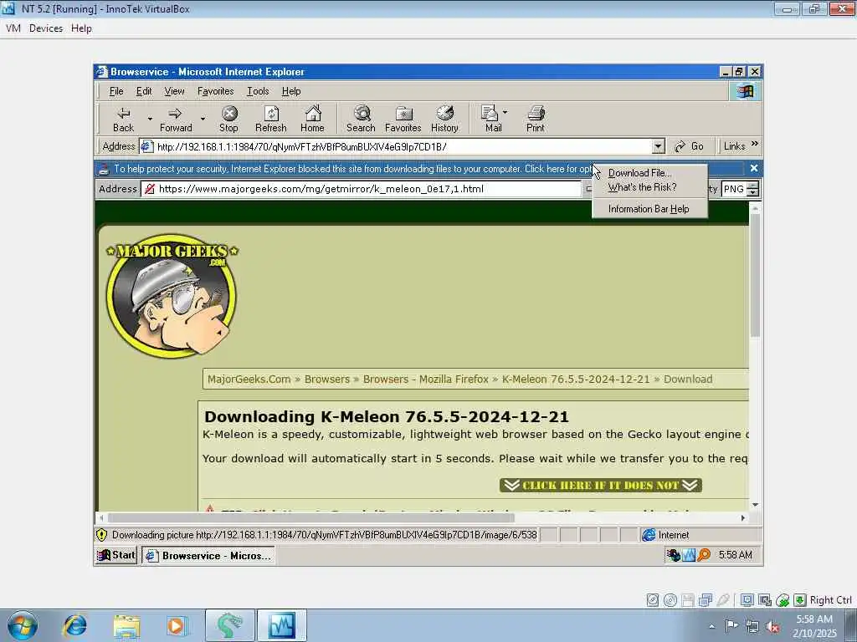The image size is (857, 642).
Task: Print the page with the Print icon
Action: (x=536, y=120)
